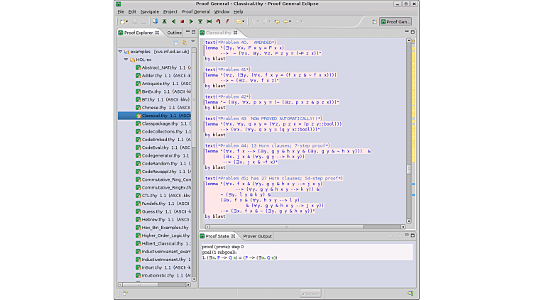Image resolution: width=534 pixels, height=300 pixels.
Task: Select BinEx.thy in the Proof Explorer
Action: tap(151, 91)
